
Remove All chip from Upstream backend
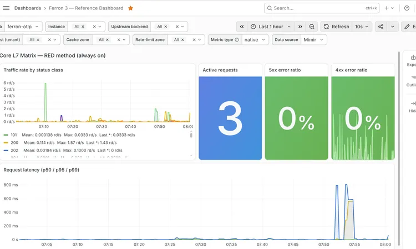coord(165,27)
